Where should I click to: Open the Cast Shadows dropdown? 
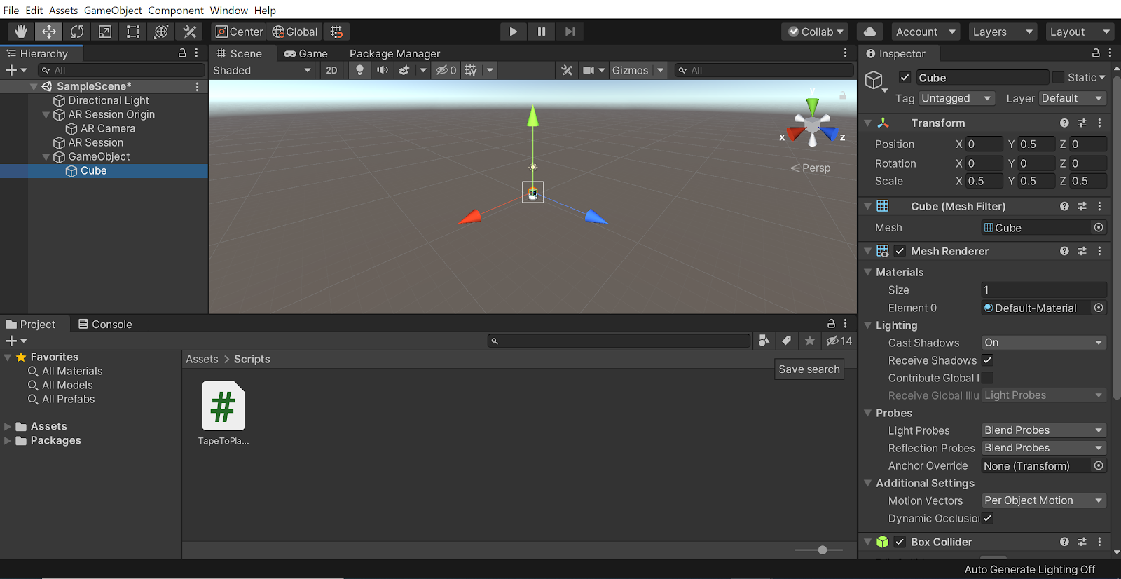coord(1043,343)
